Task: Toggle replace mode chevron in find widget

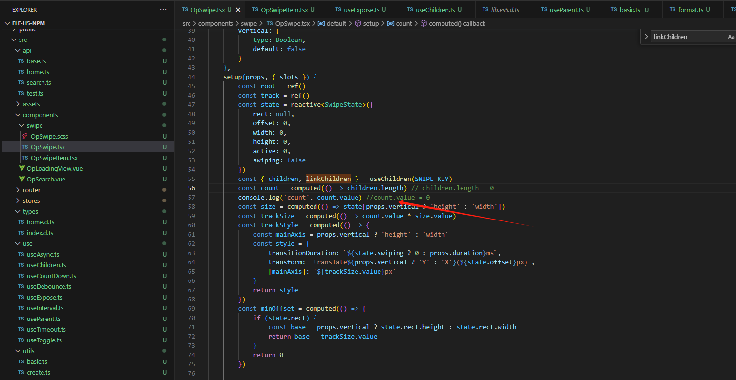Action: point(646,37)
